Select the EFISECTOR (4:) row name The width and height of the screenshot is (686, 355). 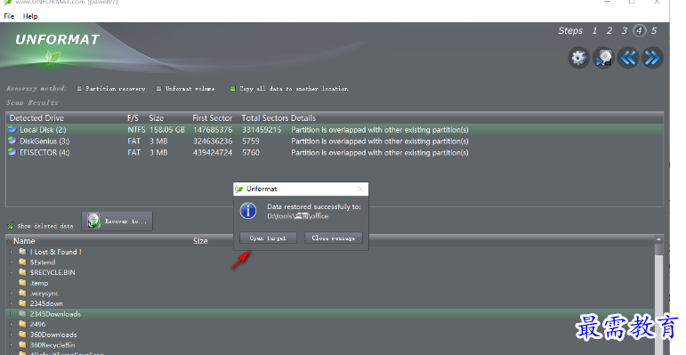(x=44, y=152)
